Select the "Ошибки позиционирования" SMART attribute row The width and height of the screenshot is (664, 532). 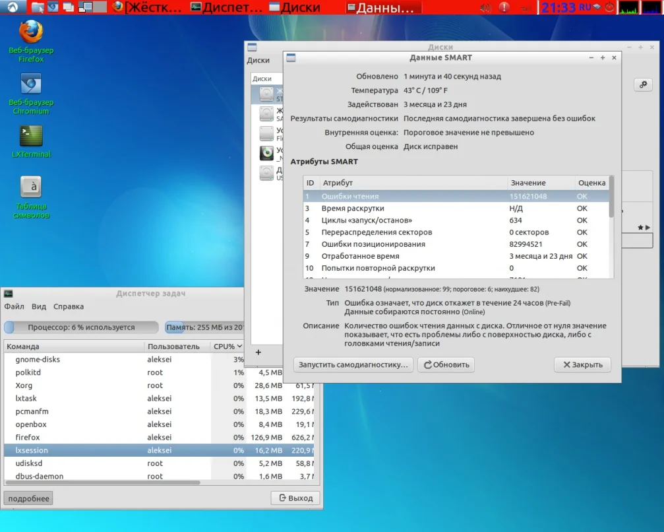tap(373, 244)
